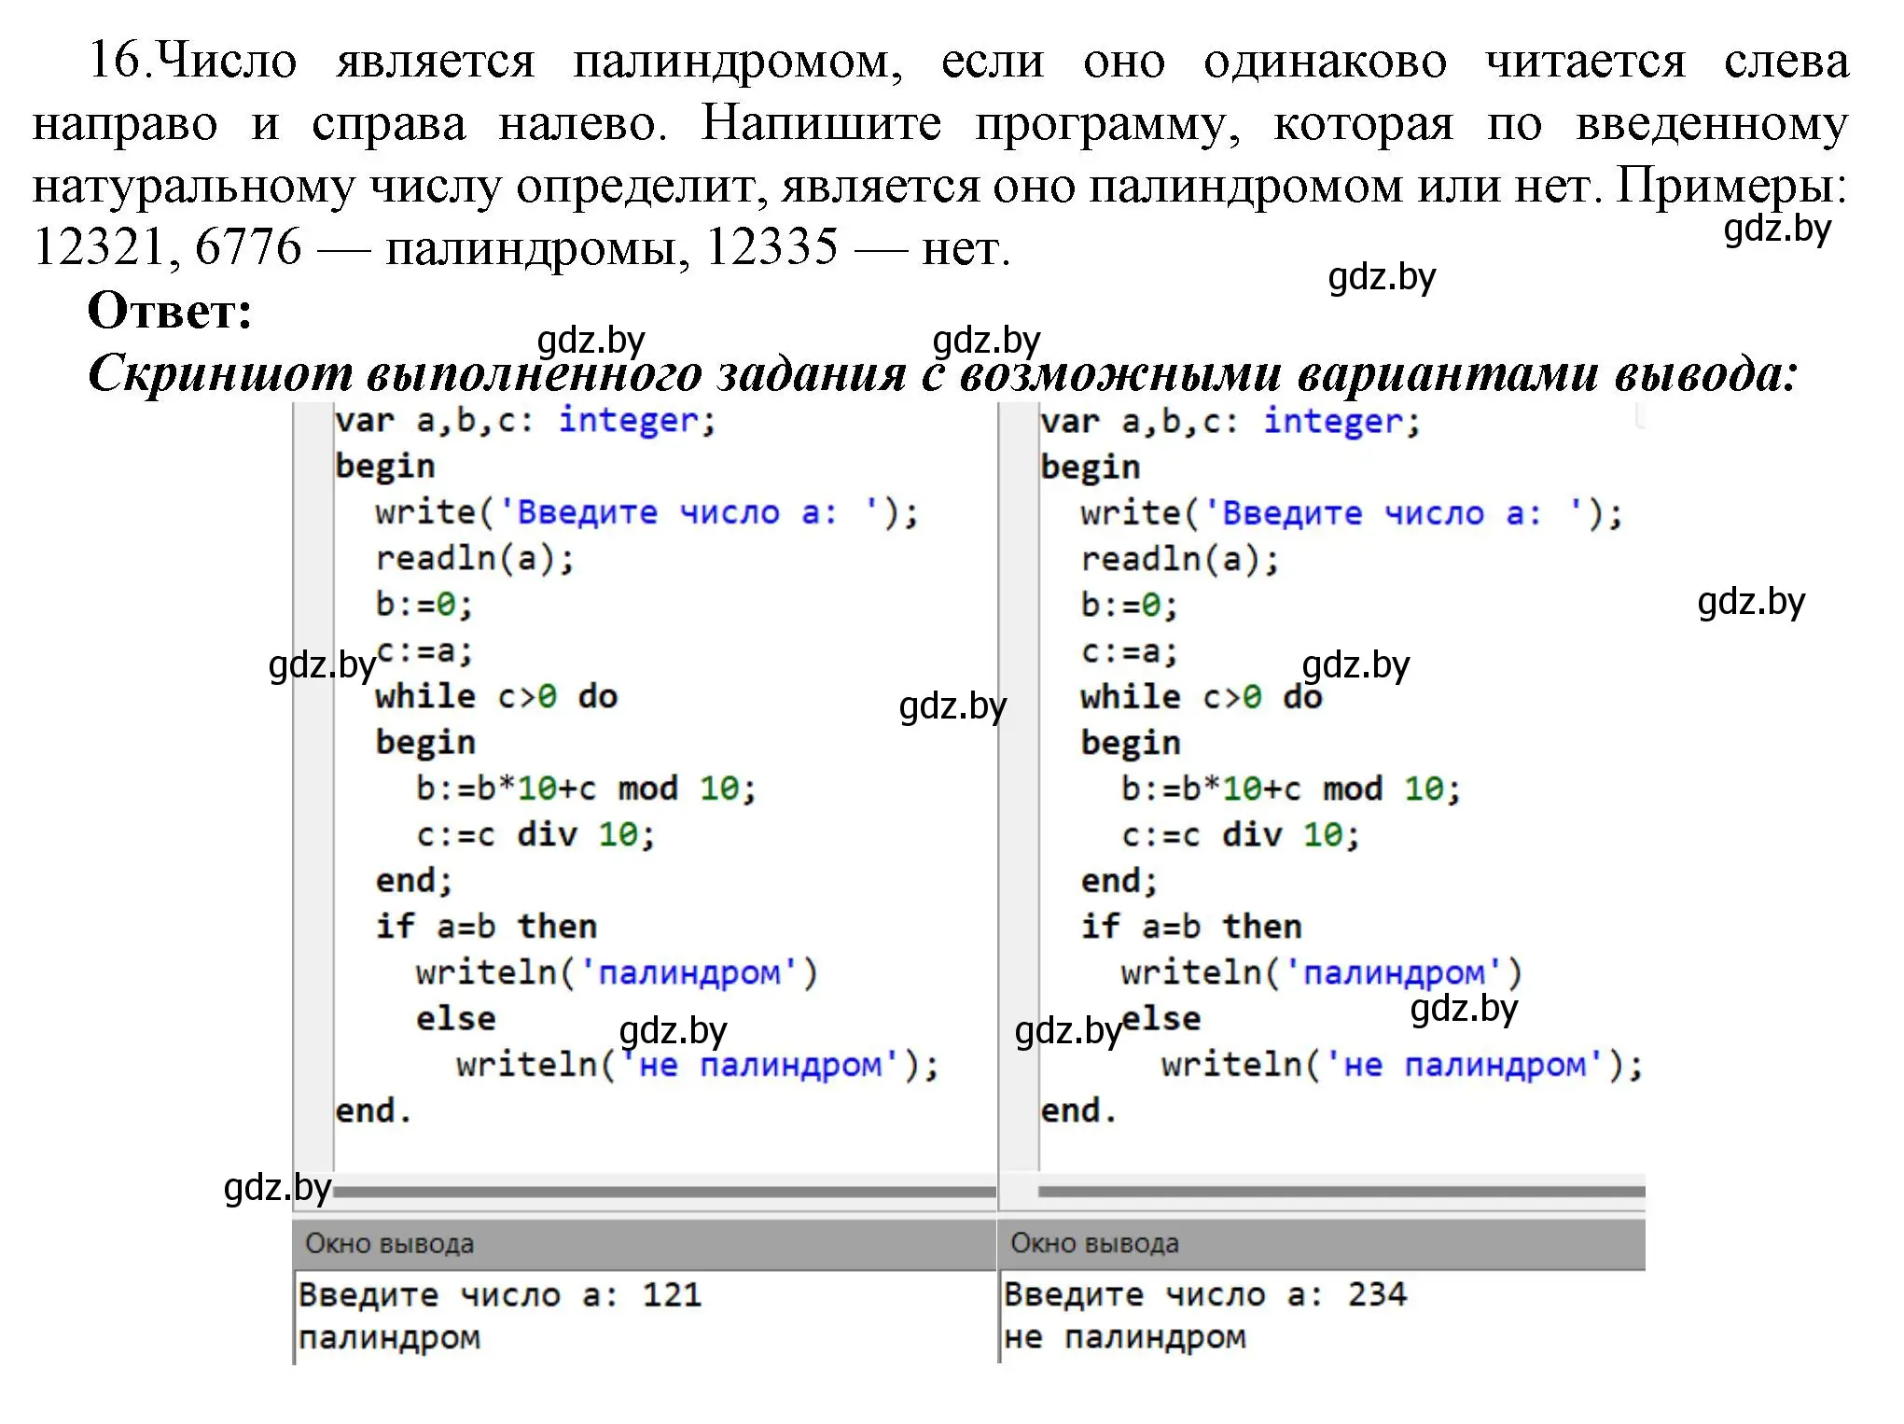Screen dimensions: 1904x1424
Task: Click 'Введите число a: 234' output line
Action: 1205,1295
